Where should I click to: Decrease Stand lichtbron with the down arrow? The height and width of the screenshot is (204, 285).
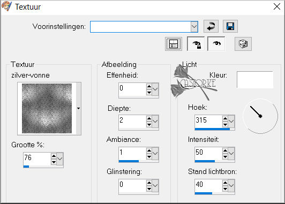(225, 189)
